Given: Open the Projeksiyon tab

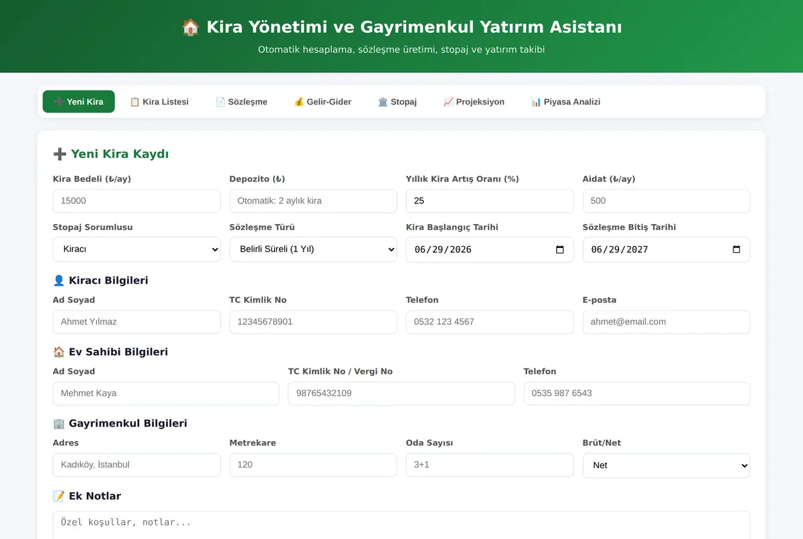Looking at the screenshot, I should pyautogui.click(x=474, y=102).
